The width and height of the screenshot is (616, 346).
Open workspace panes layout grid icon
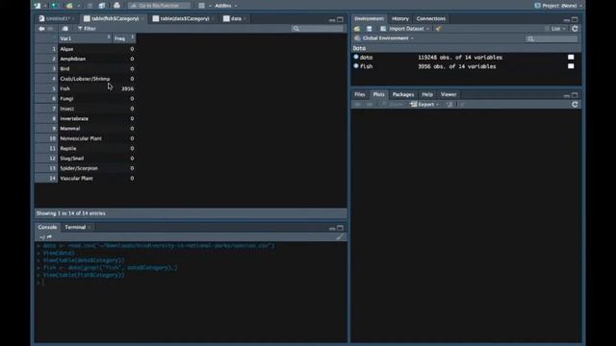click(201, 6)
